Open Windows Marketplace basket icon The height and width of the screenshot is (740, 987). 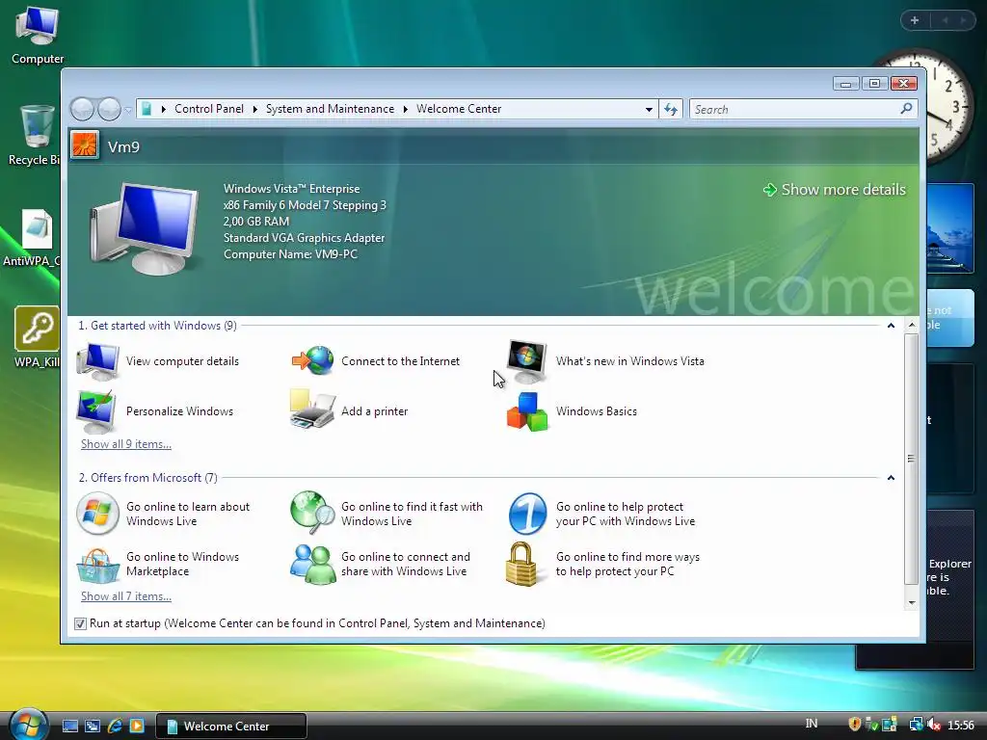97,565
